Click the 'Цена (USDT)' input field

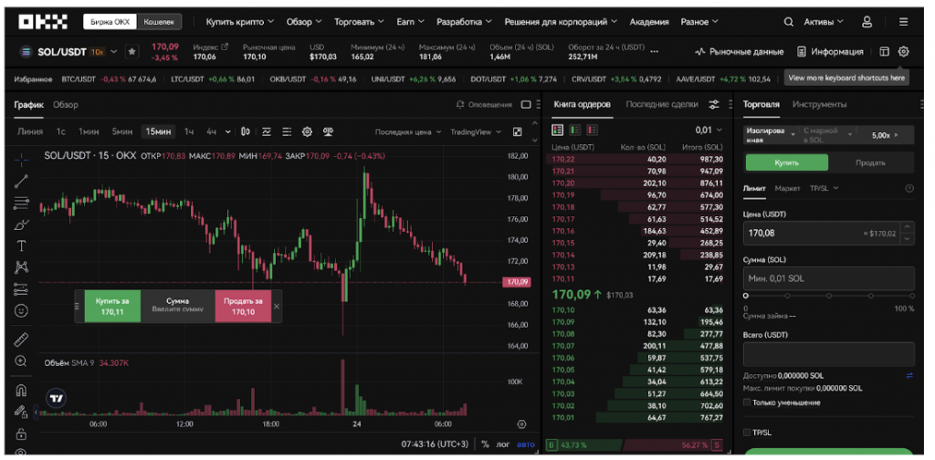pos(804,234)
